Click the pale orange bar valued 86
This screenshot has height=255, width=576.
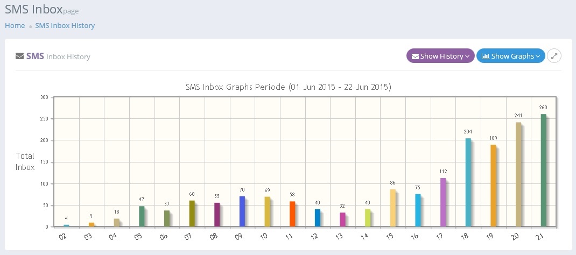coord(392,208)
